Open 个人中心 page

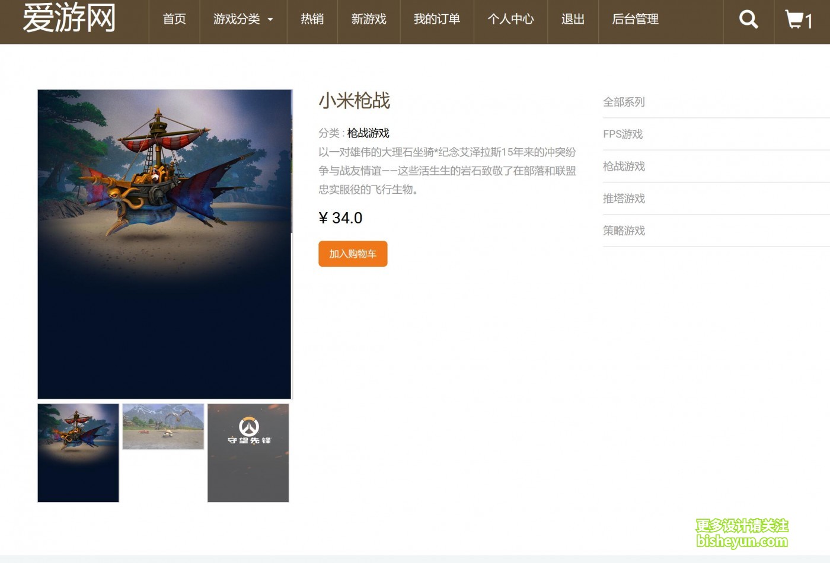tap(511, 20)
